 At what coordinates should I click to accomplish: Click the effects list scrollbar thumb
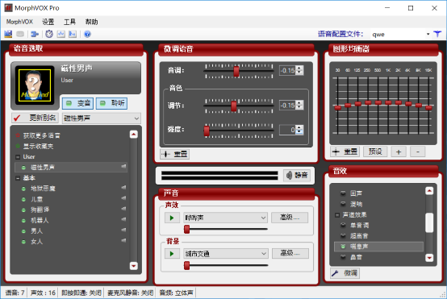coord(429,222)
